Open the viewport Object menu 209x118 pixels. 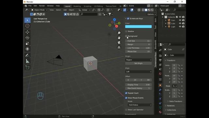click(71, 10)
